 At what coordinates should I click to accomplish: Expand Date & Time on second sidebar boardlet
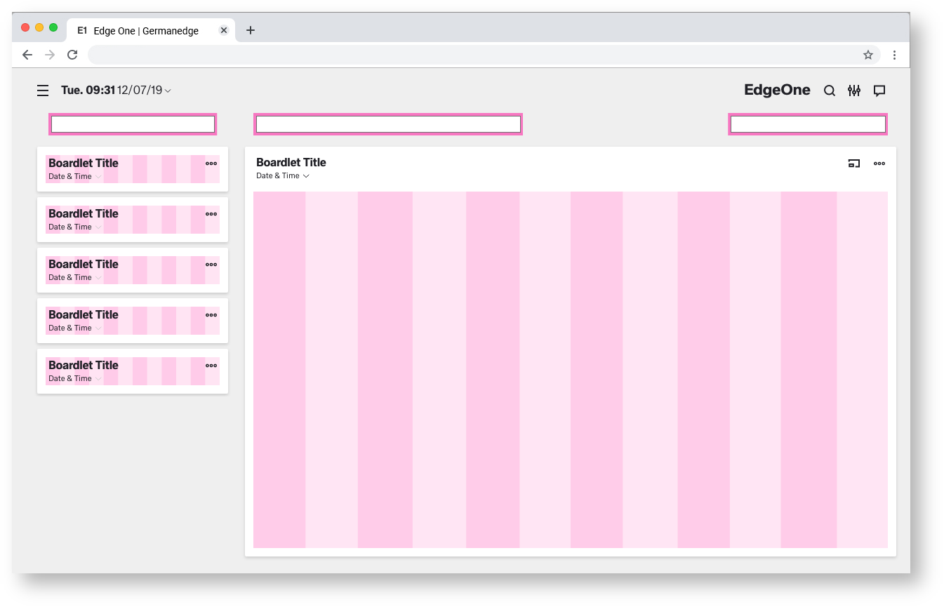tap(98, 227)
